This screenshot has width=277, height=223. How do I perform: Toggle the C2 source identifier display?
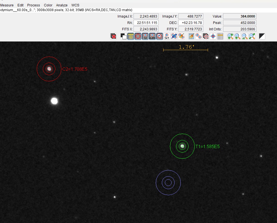[145, 36]
